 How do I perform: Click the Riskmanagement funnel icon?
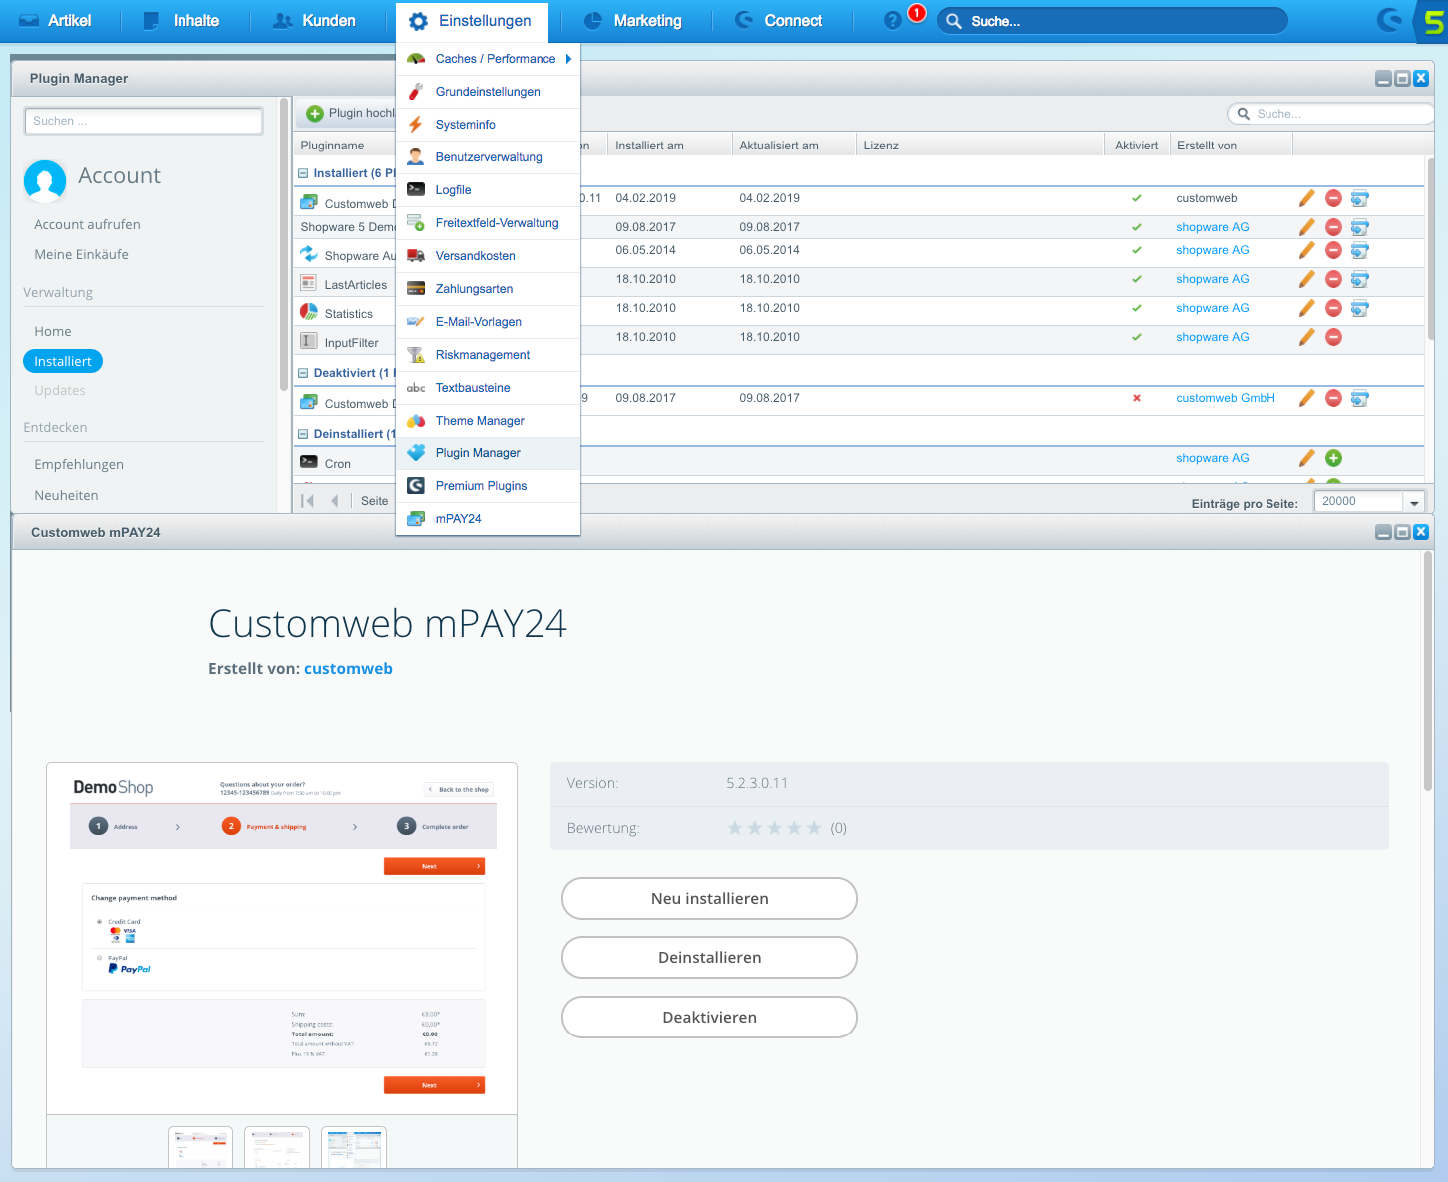[416, 355]
